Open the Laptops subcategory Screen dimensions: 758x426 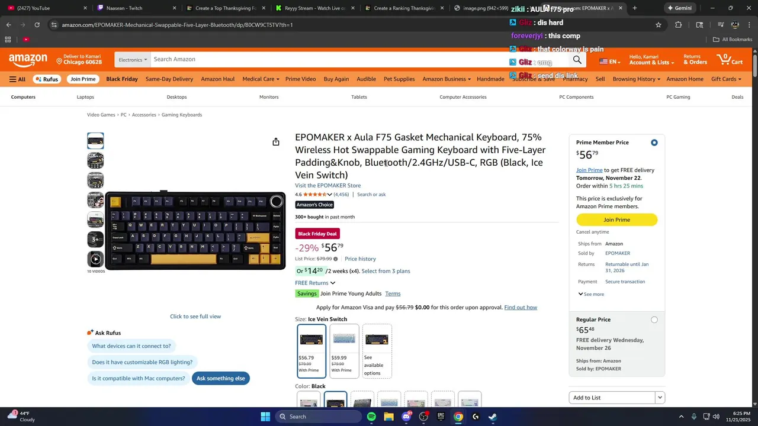coord(85,97)
